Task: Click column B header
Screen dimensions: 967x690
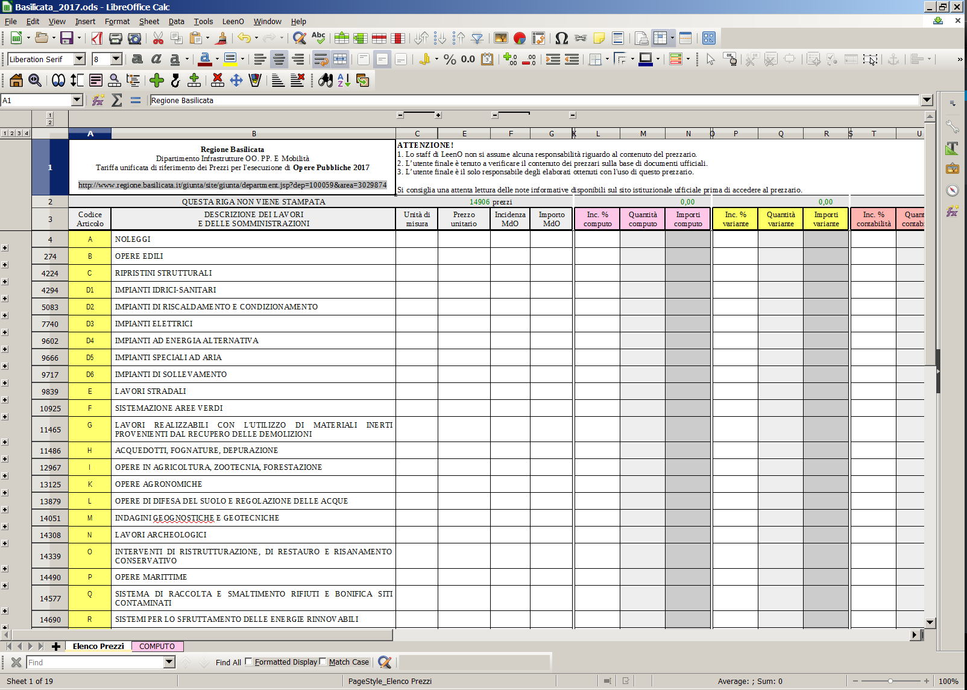Action: [x=254, y=133]
